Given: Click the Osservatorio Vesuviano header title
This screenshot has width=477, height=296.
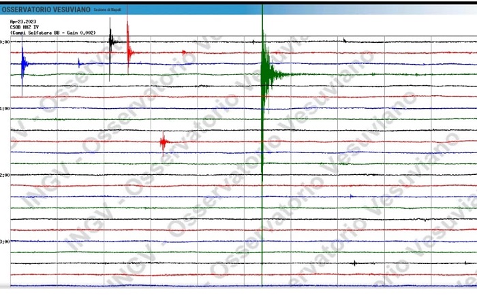Looking at the screenshot, I should click(x=50, y=9).
